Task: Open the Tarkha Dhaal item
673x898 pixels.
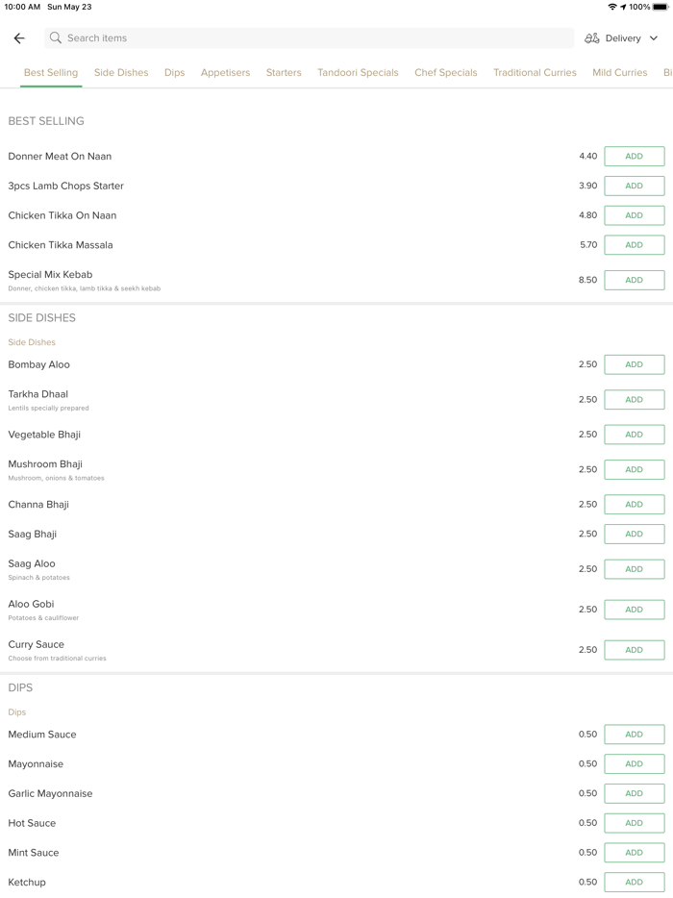Action: (38, 394)
